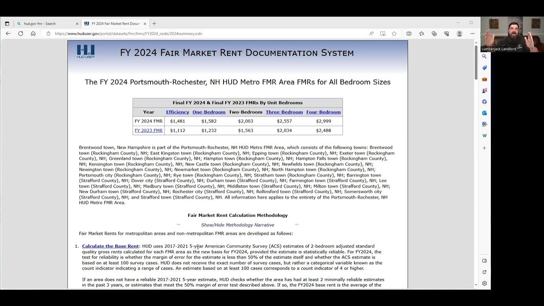Select FY 2023 three-bedroom value $2,034
This screenshot has width=544, height=306.
point(284,130)
